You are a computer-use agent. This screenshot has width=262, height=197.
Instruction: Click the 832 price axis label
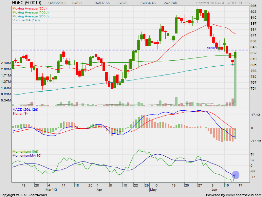coord(253,53)
